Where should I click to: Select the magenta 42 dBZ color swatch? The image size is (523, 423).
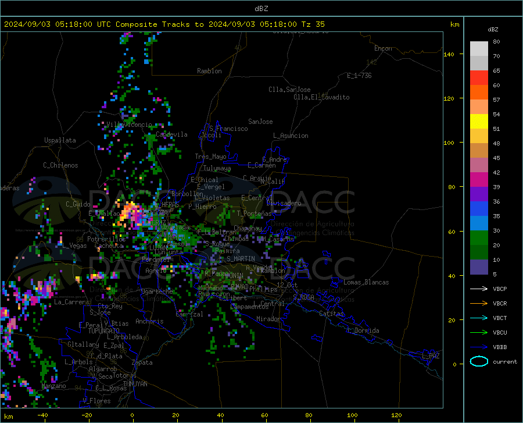pyautogui.click(x=479, y=179)
